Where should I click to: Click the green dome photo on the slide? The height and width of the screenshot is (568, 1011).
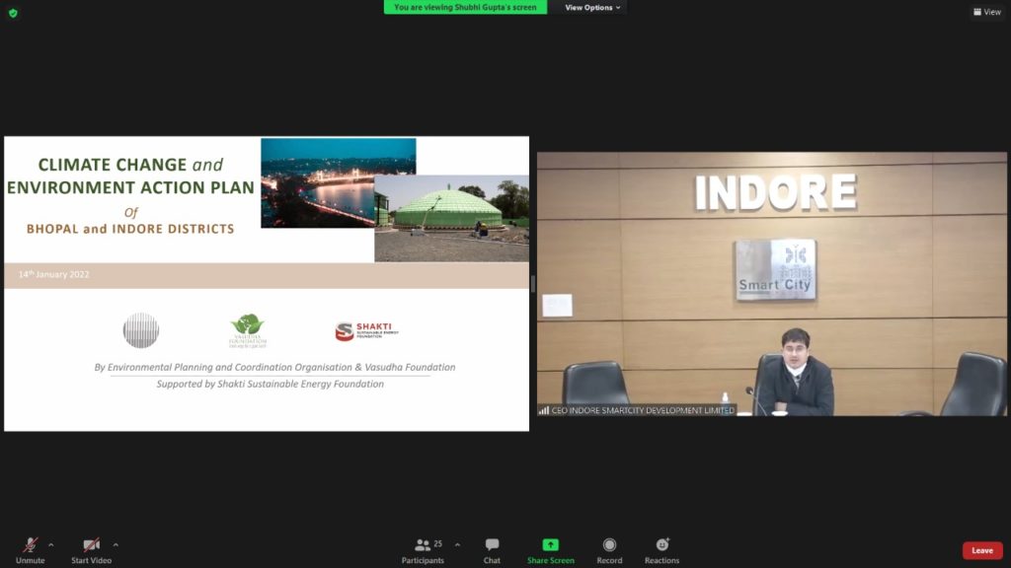(451, 218)
